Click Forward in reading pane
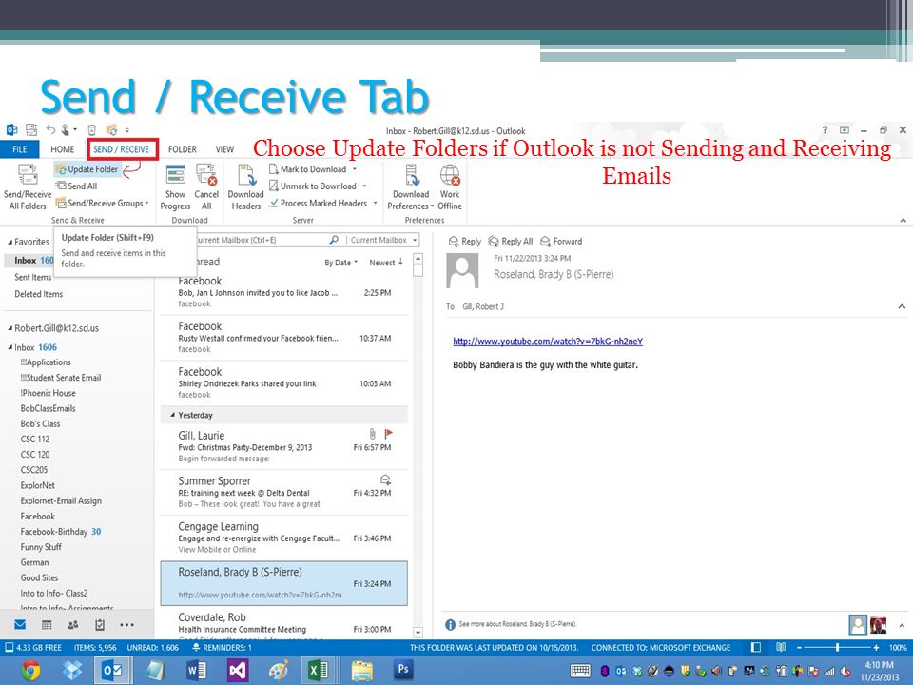The image size is (913, 685). 561,241
